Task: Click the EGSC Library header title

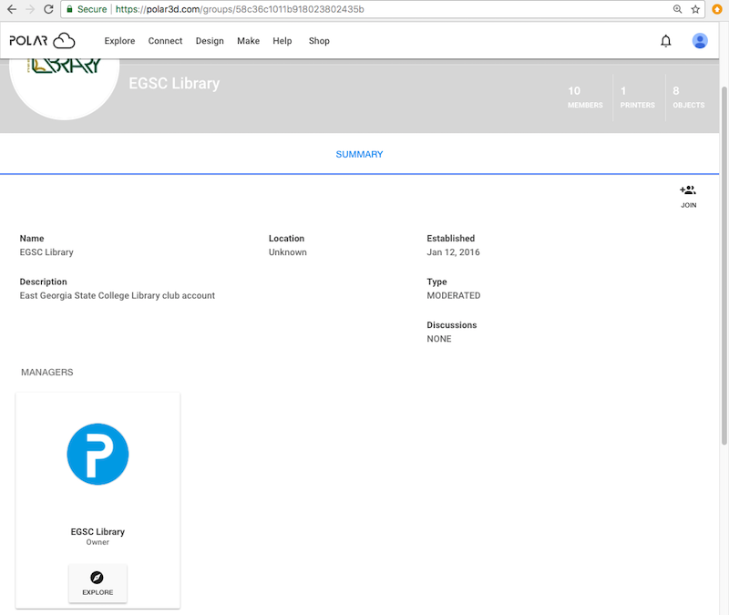Action: click(x=174, y=83)
